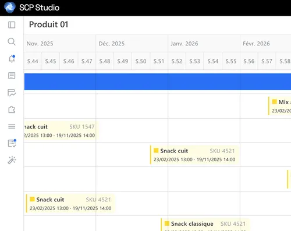The height and width of the screenshot is (231, 291).
Task: Click SKU 4521 label on Snack classique card
Action: pyautogui.click(x=233, y=223)
